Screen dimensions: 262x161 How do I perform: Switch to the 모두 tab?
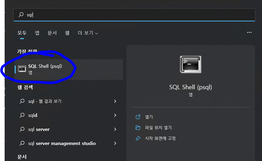pos(22,33)
